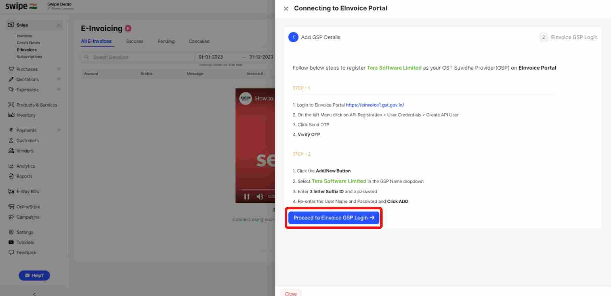The image size is (611, 296).
Task: Open the einvoice1.gst.gov.in link
Action: 375,105
